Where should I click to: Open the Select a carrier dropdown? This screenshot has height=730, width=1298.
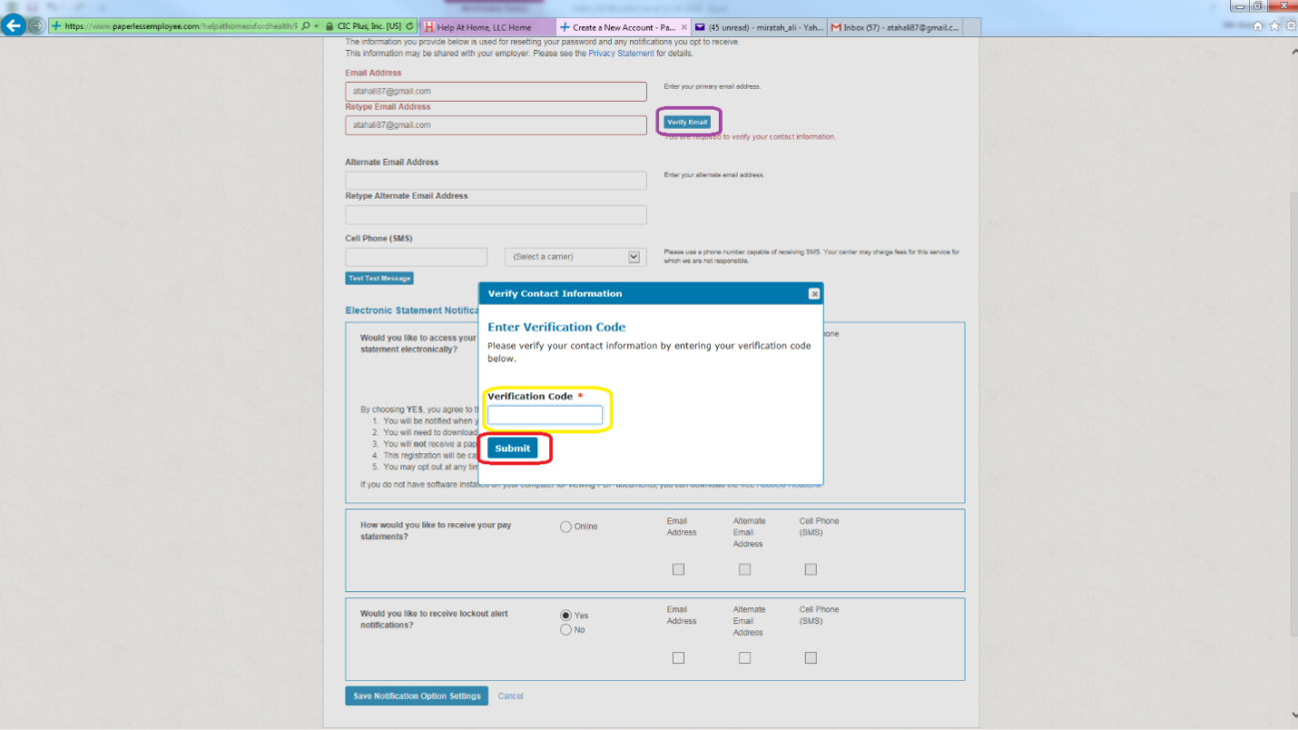coord(575,257)
